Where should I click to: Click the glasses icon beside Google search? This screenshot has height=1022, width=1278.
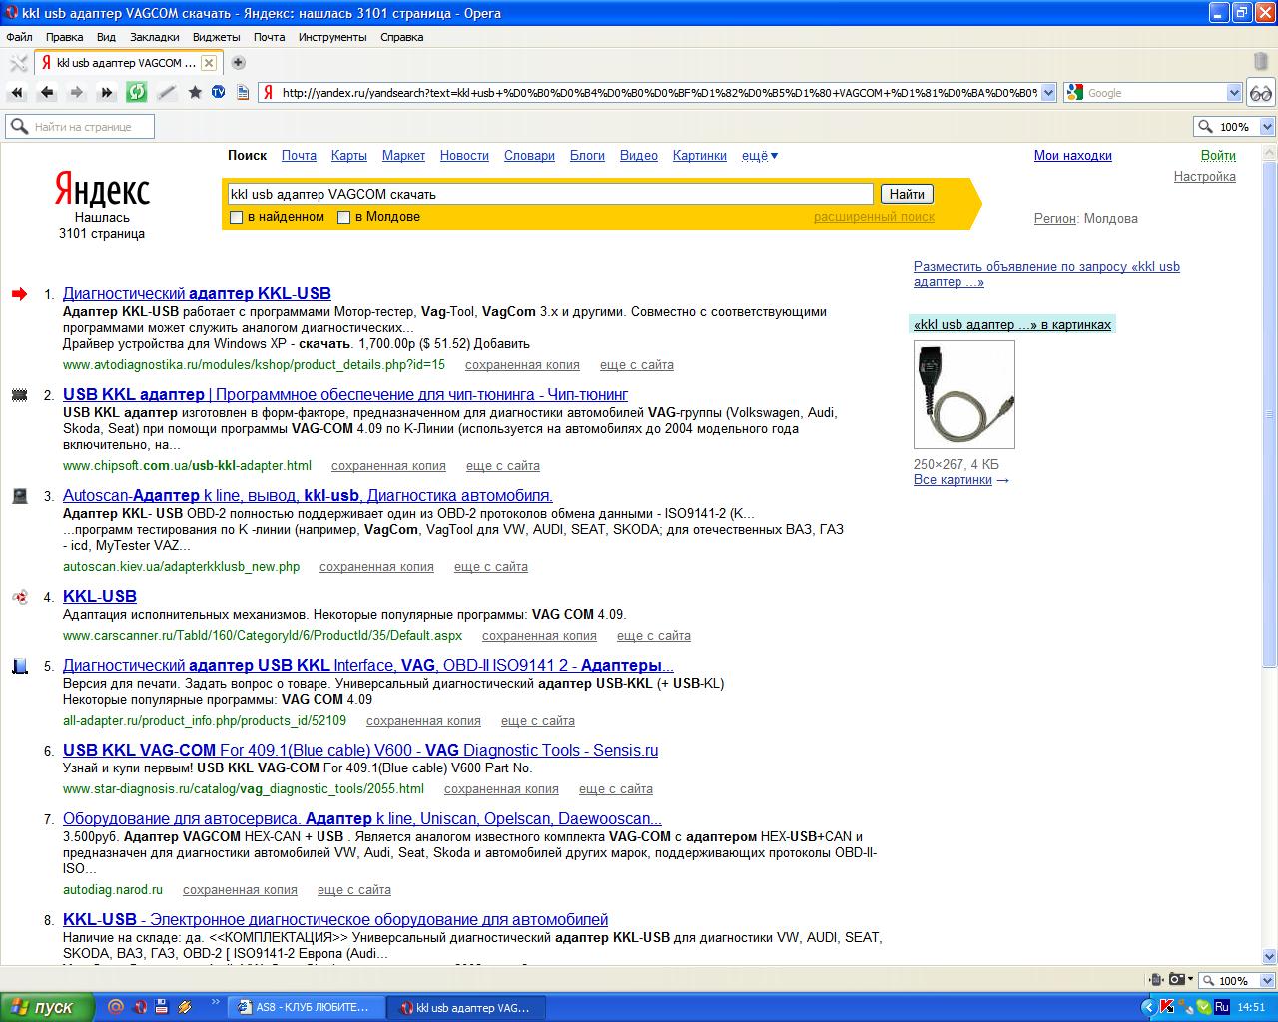point(1260,93)
